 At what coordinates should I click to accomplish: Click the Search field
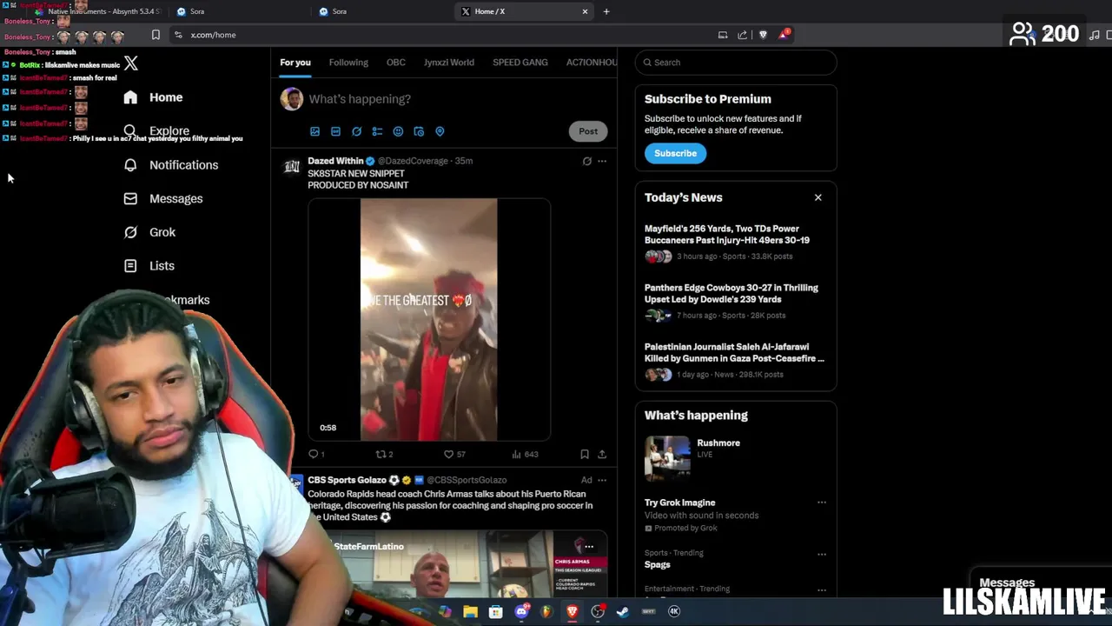point(736,63)
